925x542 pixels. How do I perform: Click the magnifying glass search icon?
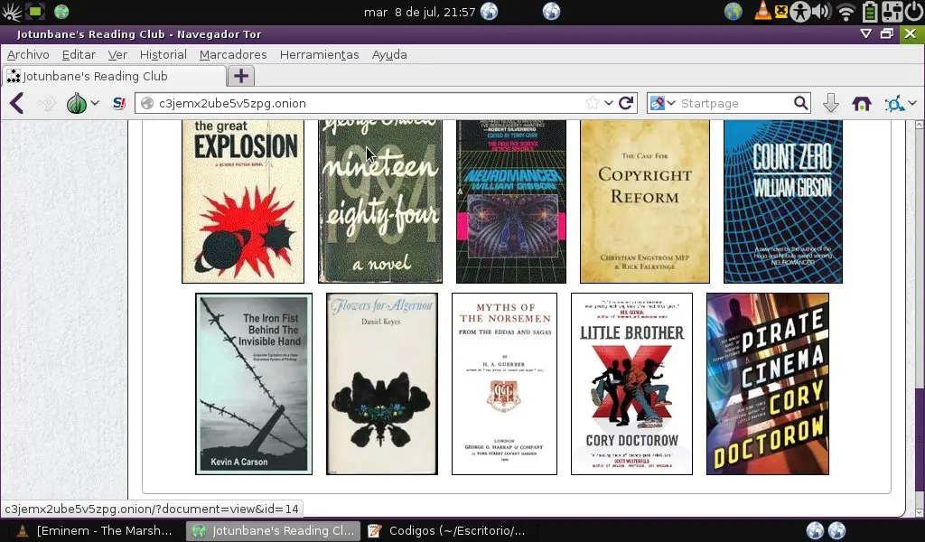pos(800,103)
